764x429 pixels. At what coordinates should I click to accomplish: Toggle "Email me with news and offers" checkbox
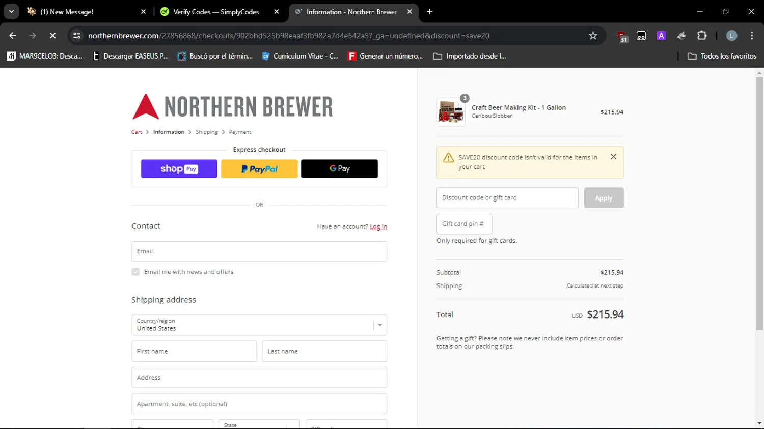click(x=135, y=272)
